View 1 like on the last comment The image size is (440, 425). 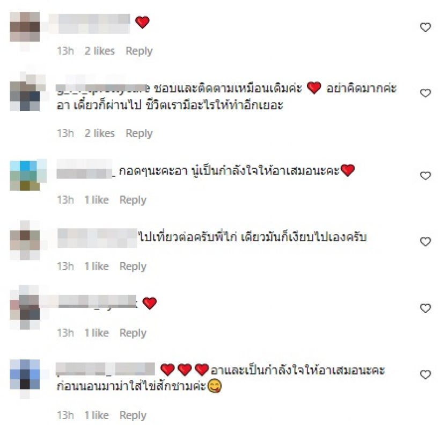97,415
